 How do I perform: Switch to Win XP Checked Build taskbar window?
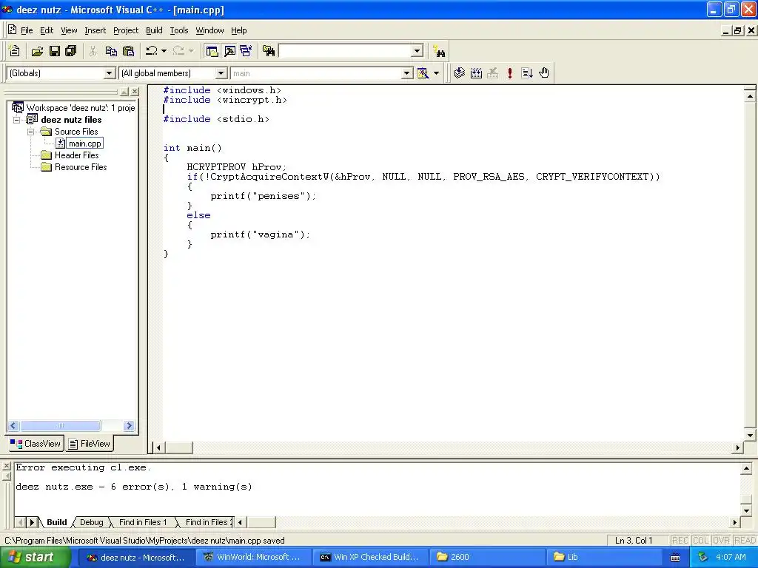tap(370, 557)
